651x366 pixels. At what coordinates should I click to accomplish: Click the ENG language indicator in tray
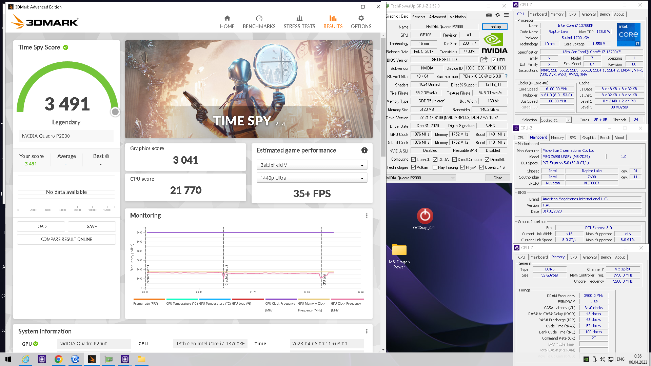pyautogui.click(x=620, y=359)
